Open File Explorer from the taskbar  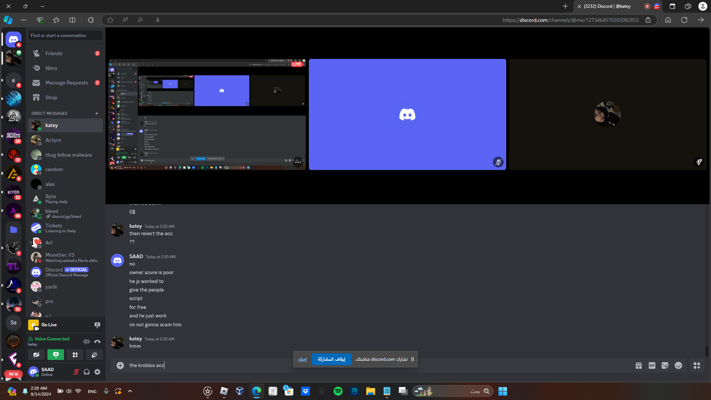(x=371, y=391)
